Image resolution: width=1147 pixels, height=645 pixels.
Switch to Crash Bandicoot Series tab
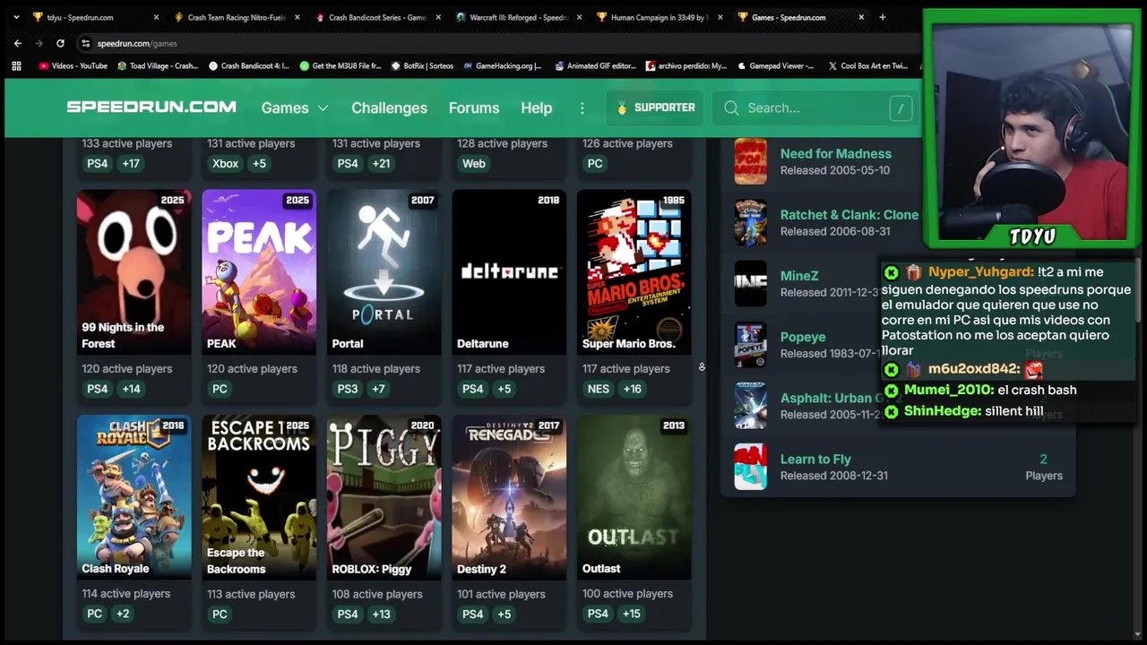point(377,17)
